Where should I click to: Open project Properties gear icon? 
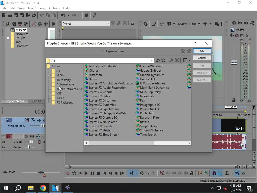(x=34, y=15)
